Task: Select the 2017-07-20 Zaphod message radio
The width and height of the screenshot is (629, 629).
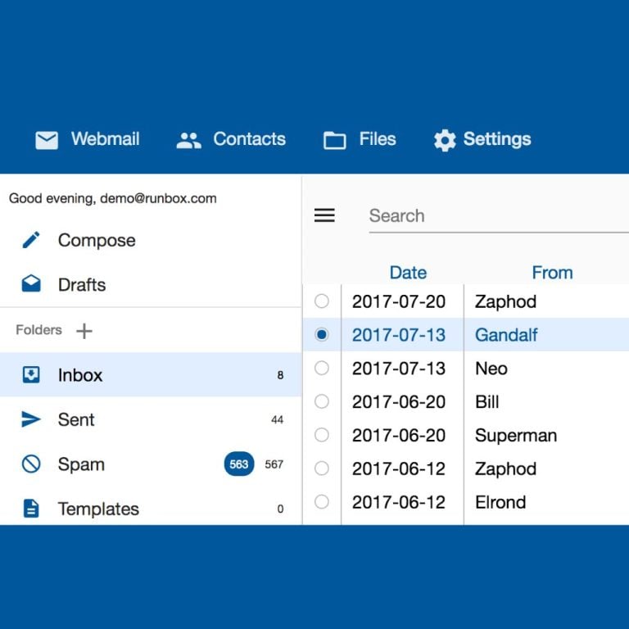Action: [x=322, y=301]
